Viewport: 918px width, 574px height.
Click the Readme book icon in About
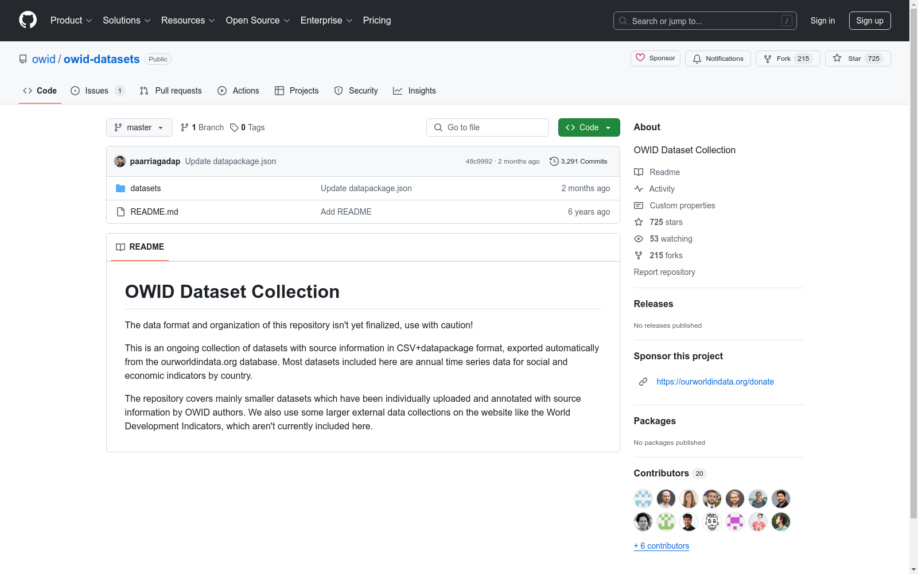(x=639, y=172)
